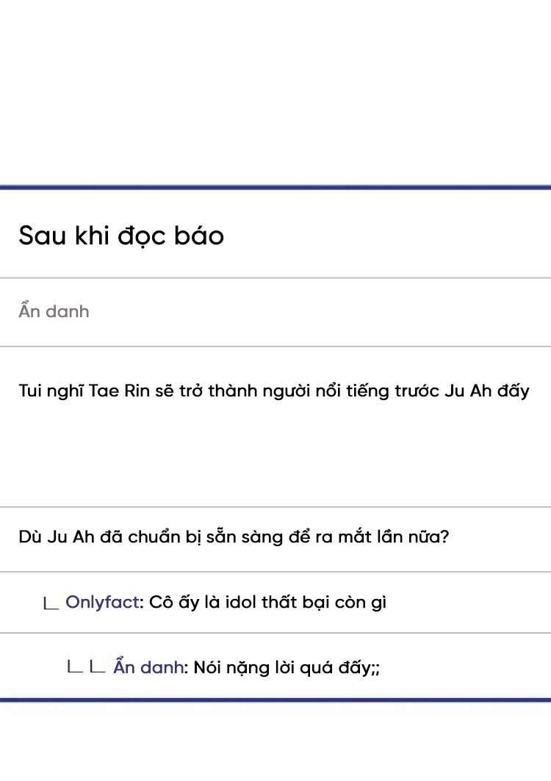
Task: Click the reply arrow icon before Onlyfact
Action: tap(51, 604)
